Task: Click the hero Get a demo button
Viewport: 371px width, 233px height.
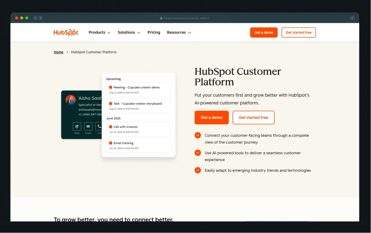Action: tap(212, 117)
